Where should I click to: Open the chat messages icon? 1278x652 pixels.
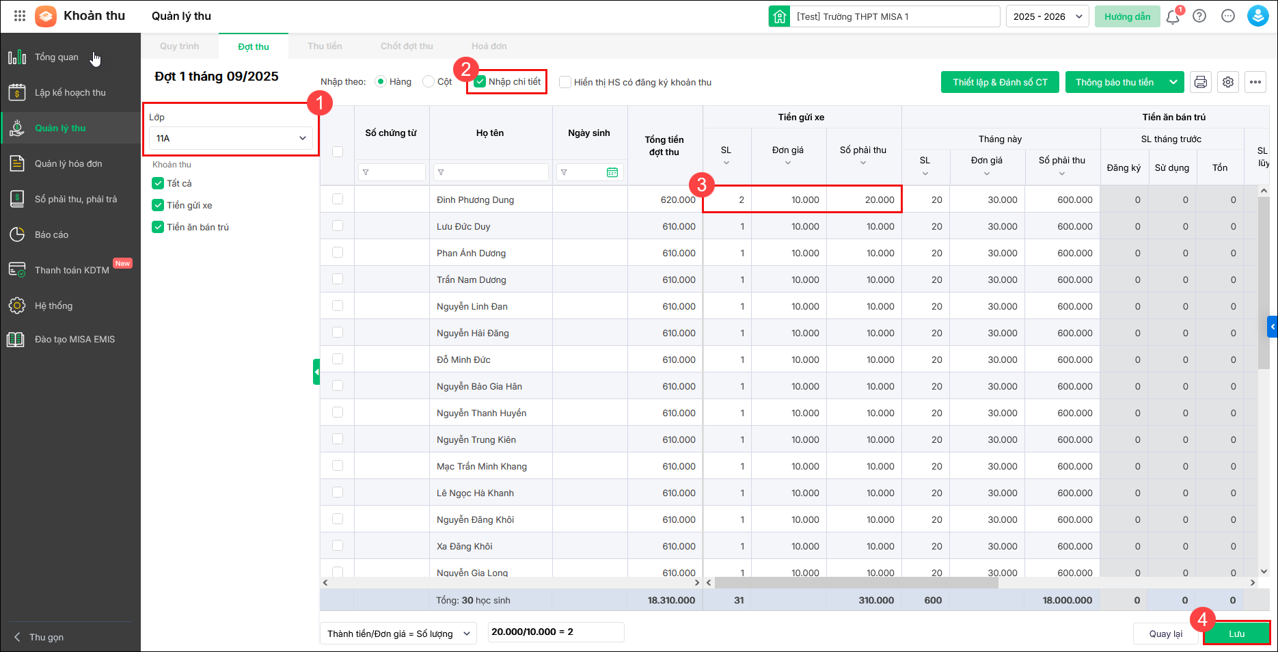pyautogui.click(x=1228, y=16)
